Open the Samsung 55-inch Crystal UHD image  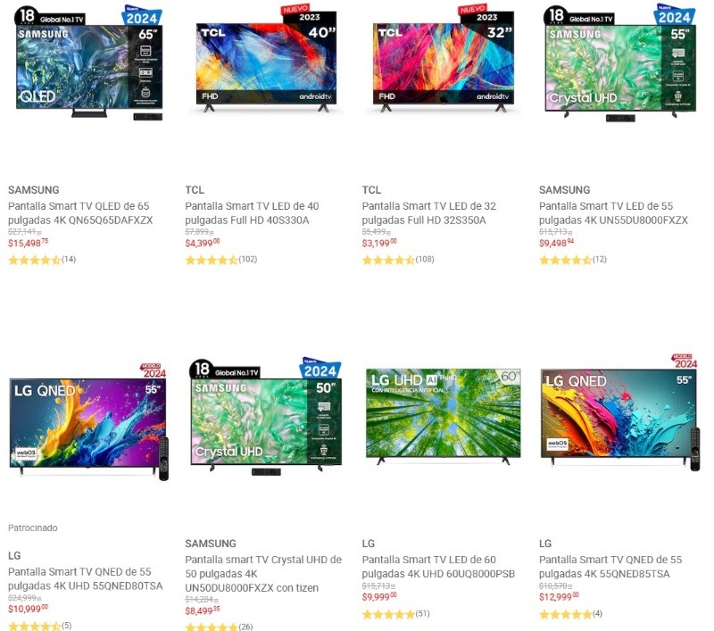click(619, 62)
